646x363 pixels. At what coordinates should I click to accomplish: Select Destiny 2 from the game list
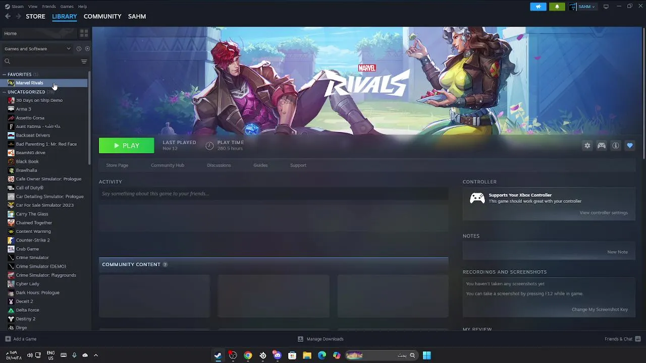[x=25, y=319]
